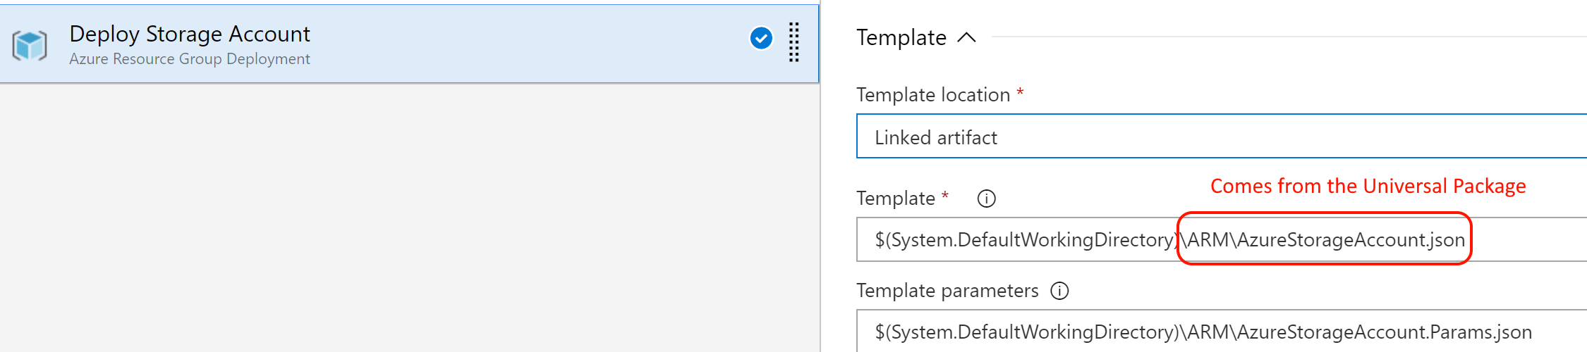Image resolution: width=1587 pixels, height=352 pixels.
Task: Select the Deploy Storage Account task title
Action: tap(189, 34)
